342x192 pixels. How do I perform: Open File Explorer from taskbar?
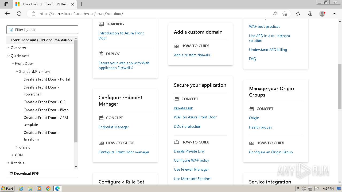point(30,189)
